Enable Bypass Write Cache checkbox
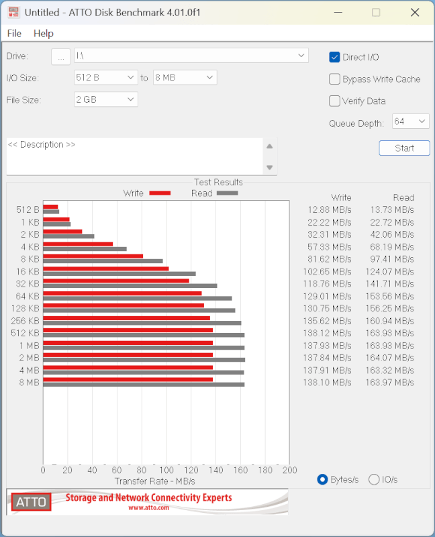This screenshot has width=435, height=537. tap(334, 79)
